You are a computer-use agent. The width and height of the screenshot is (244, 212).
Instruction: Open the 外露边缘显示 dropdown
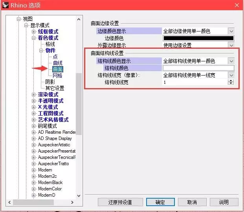pyautogui.click(x=231, y=45)
